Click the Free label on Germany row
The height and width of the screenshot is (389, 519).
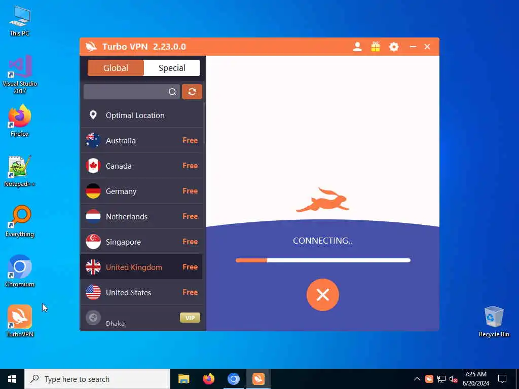190,191
